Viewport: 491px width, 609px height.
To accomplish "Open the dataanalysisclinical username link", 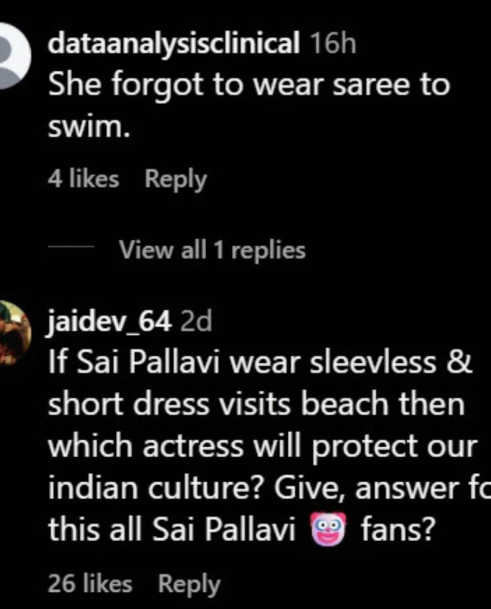I will [x=174, y=43].
